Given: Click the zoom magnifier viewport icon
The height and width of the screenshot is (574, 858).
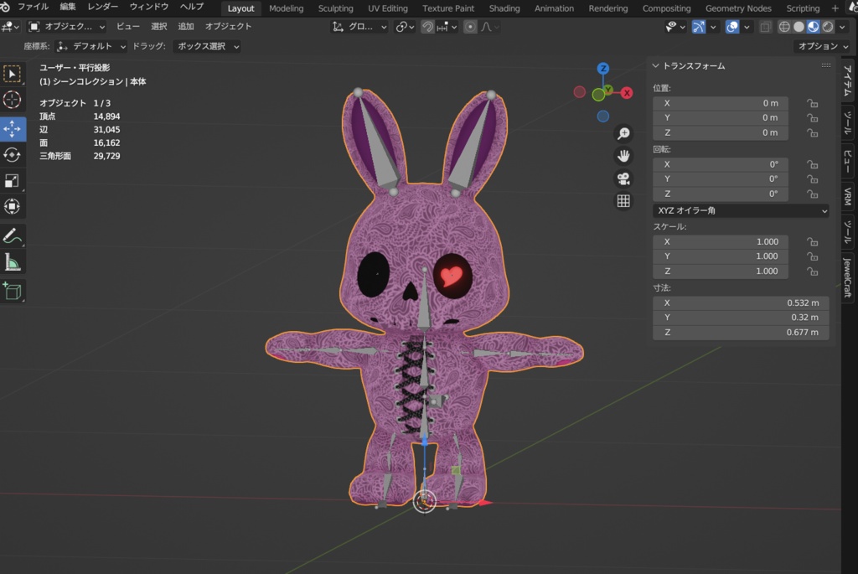Looking at the screenshot, I should point(623,134).
